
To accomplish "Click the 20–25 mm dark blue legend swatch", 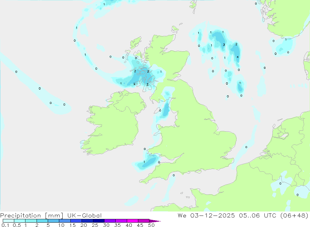I will (87, 221).
